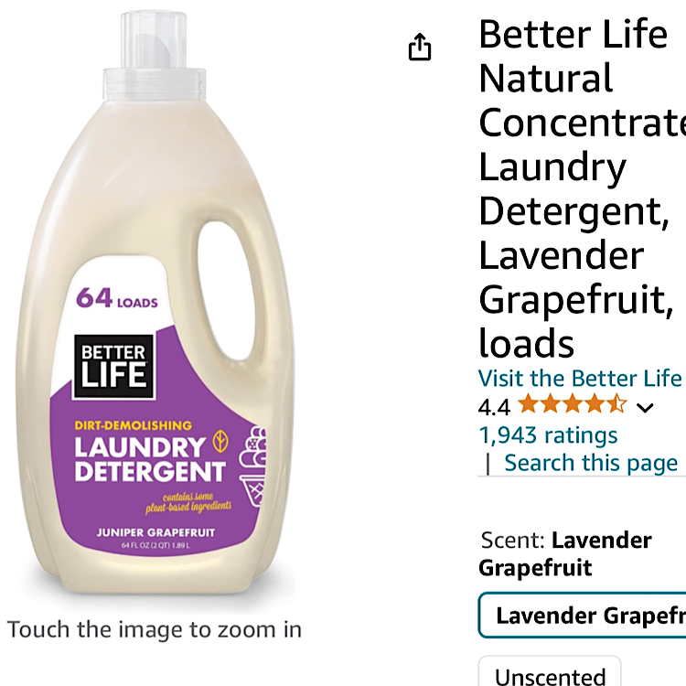Click the 64 Loads badge on the bottle
Screen dimensions: 686x686
[x=117, y=298]
